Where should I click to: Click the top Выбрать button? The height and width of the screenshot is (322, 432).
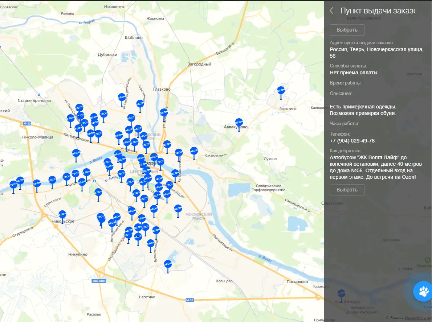coord(347,30)
